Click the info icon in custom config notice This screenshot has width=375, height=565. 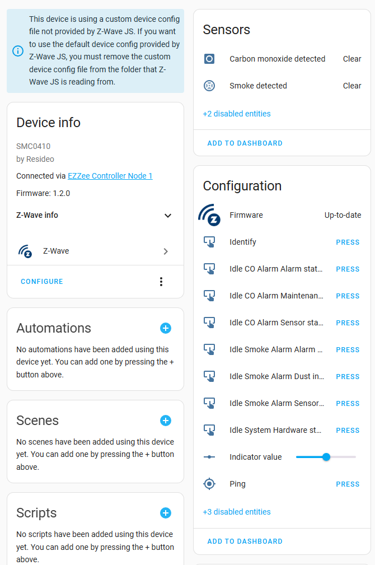point(18,51)
